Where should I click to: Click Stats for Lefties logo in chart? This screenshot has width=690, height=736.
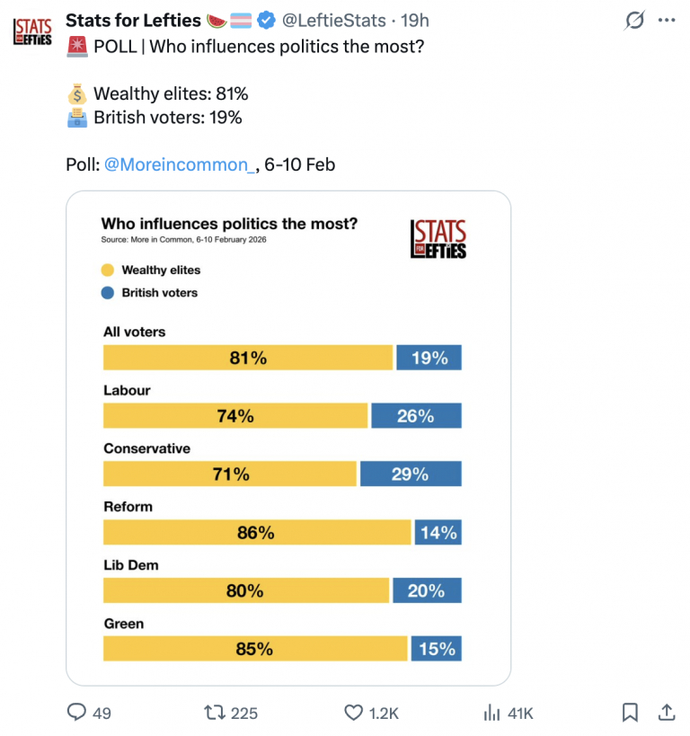tap(438, 239)
